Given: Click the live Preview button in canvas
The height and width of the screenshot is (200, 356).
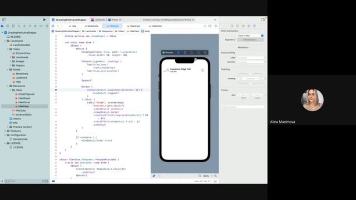Looking at the screenshot, I should click(168, 53).
